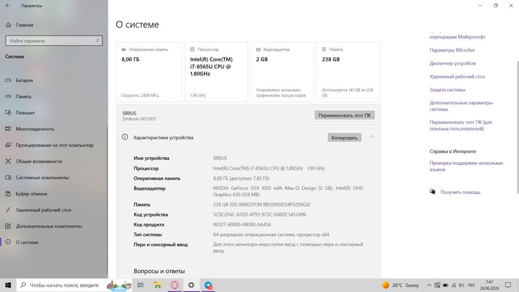This screenshot has width=519, height=292.
Task: Click the right-side page scrollbar
Action: pyautogui.click(x=517, y=127)
